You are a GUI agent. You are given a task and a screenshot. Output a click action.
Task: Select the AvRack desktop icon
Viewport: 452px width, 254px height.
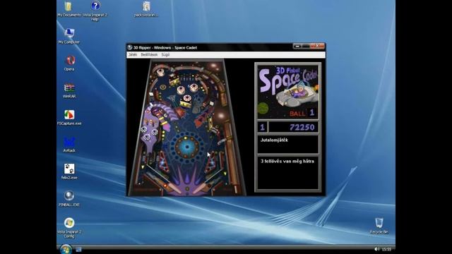click(x=69, y=145)
